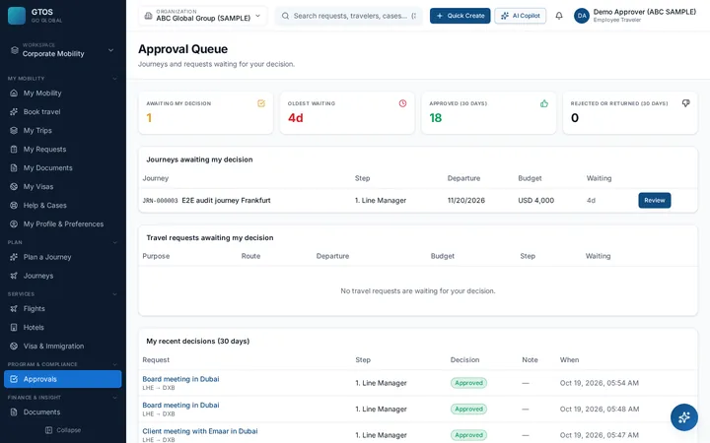Collapse the PLAN section
This screenshot has width=710, height=443.
click(x=114, y=243)
